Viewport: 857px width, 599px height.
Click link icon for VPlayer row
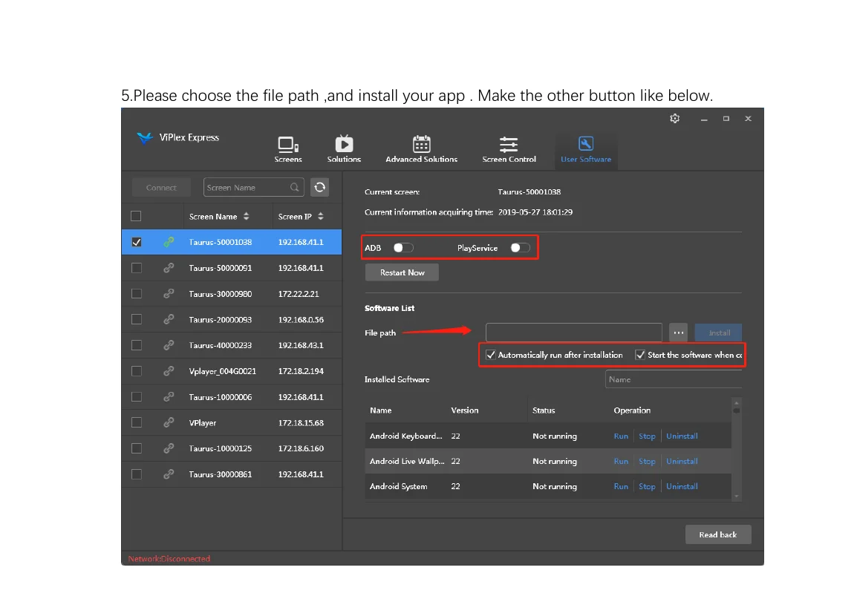pyautogui.click(x=169, y=422)
